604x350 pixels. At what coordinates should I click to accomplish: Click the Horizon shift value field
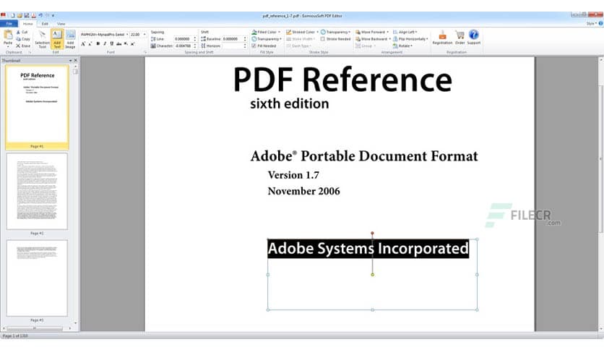click(232, 46)
